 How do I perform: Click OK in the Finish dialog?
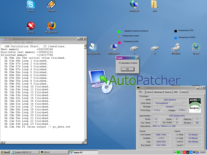pos(128,69)
